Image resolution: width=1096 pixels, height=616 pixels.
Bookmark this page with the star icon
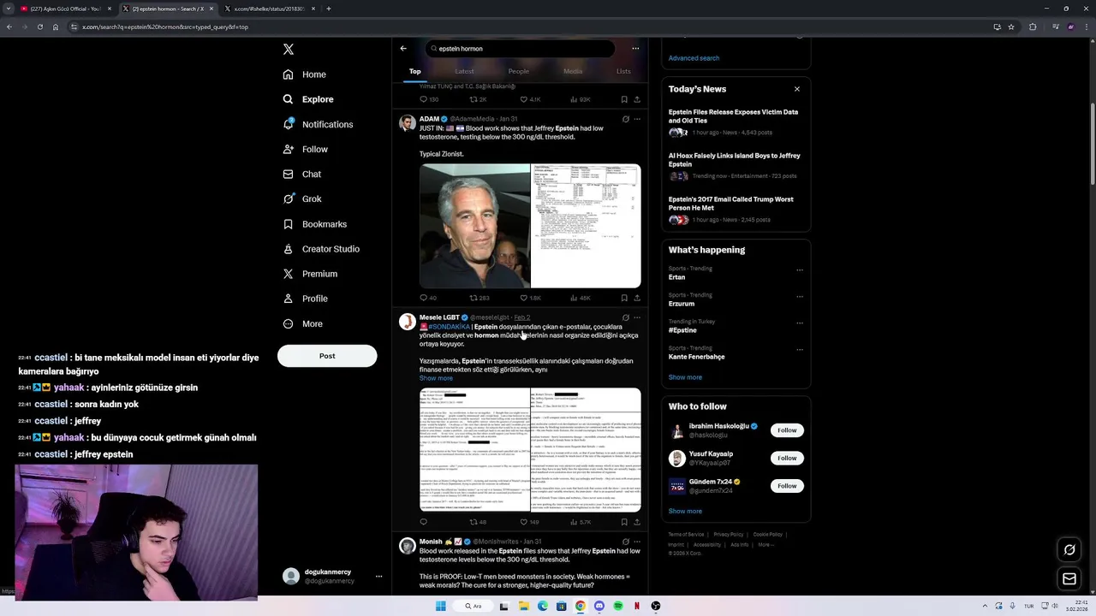coord(1011,27)
